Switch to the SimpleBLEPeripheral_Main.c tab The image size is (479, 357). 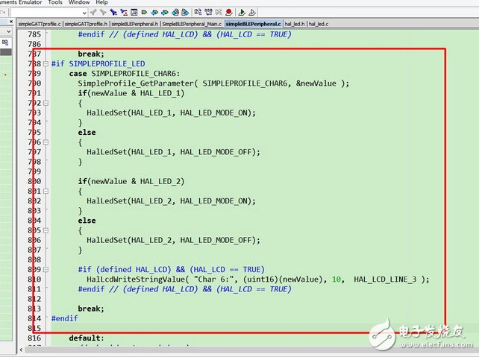point(192,24)
